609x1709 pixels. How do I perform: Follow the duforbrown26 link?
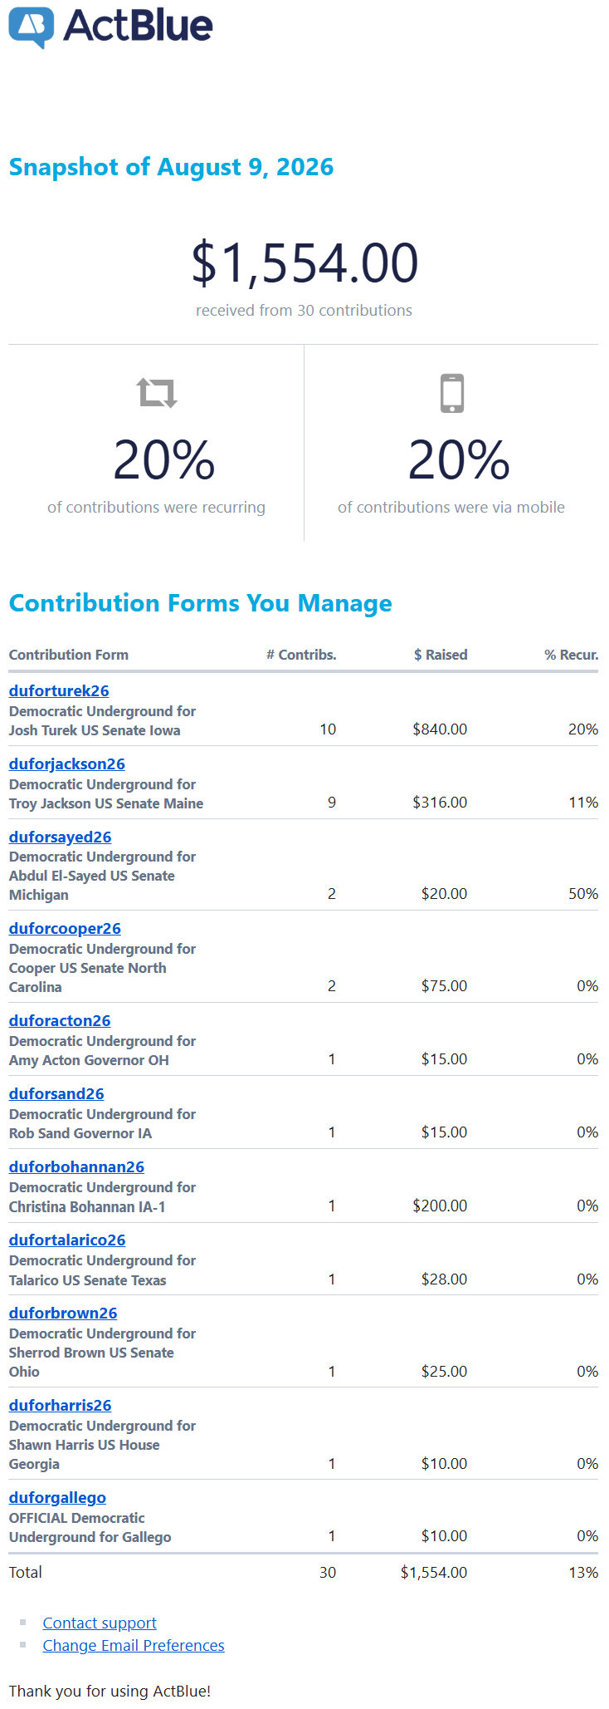click(x=63, y=1314)
